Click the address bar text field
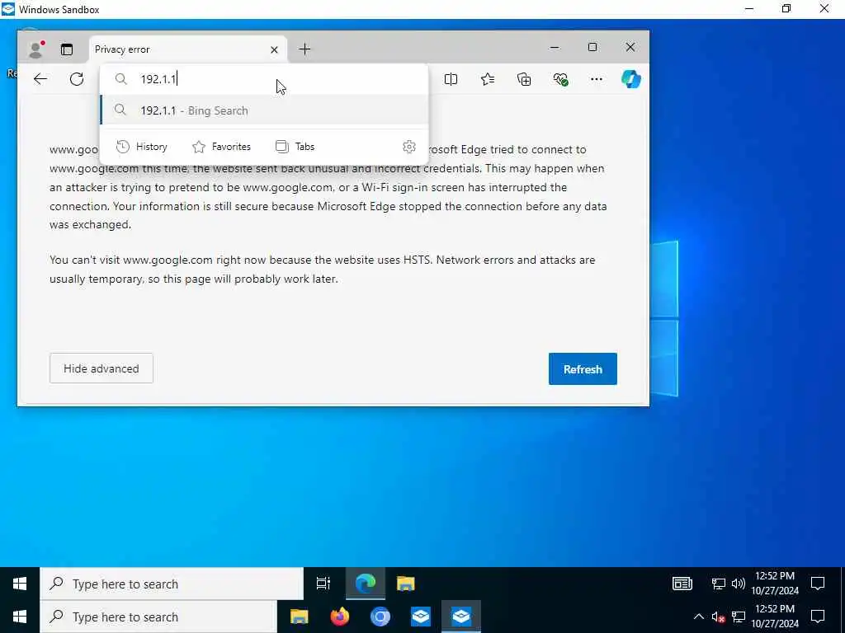 [x=264, y=79]
